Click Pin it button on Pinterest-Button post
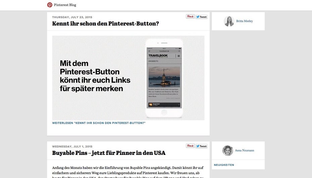 [x=190, y=17]
